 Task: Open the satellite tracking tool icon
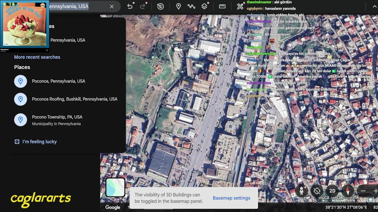tap(240, 6)
